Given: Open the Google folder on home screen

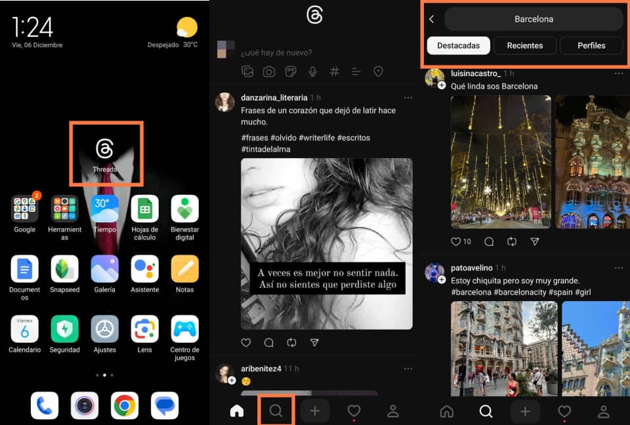Looking at the screenshot, I should coord(24,209).
